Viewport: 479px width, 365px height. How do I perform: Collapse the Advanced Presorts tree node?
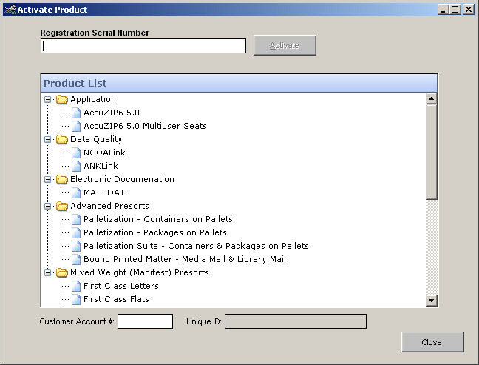coord(47,206)
